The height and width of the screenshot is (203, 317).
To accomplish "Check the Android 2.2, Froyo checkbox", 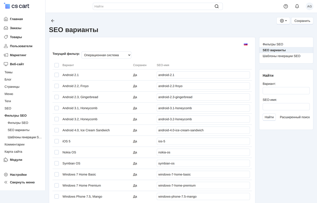I will coord(57,86).
